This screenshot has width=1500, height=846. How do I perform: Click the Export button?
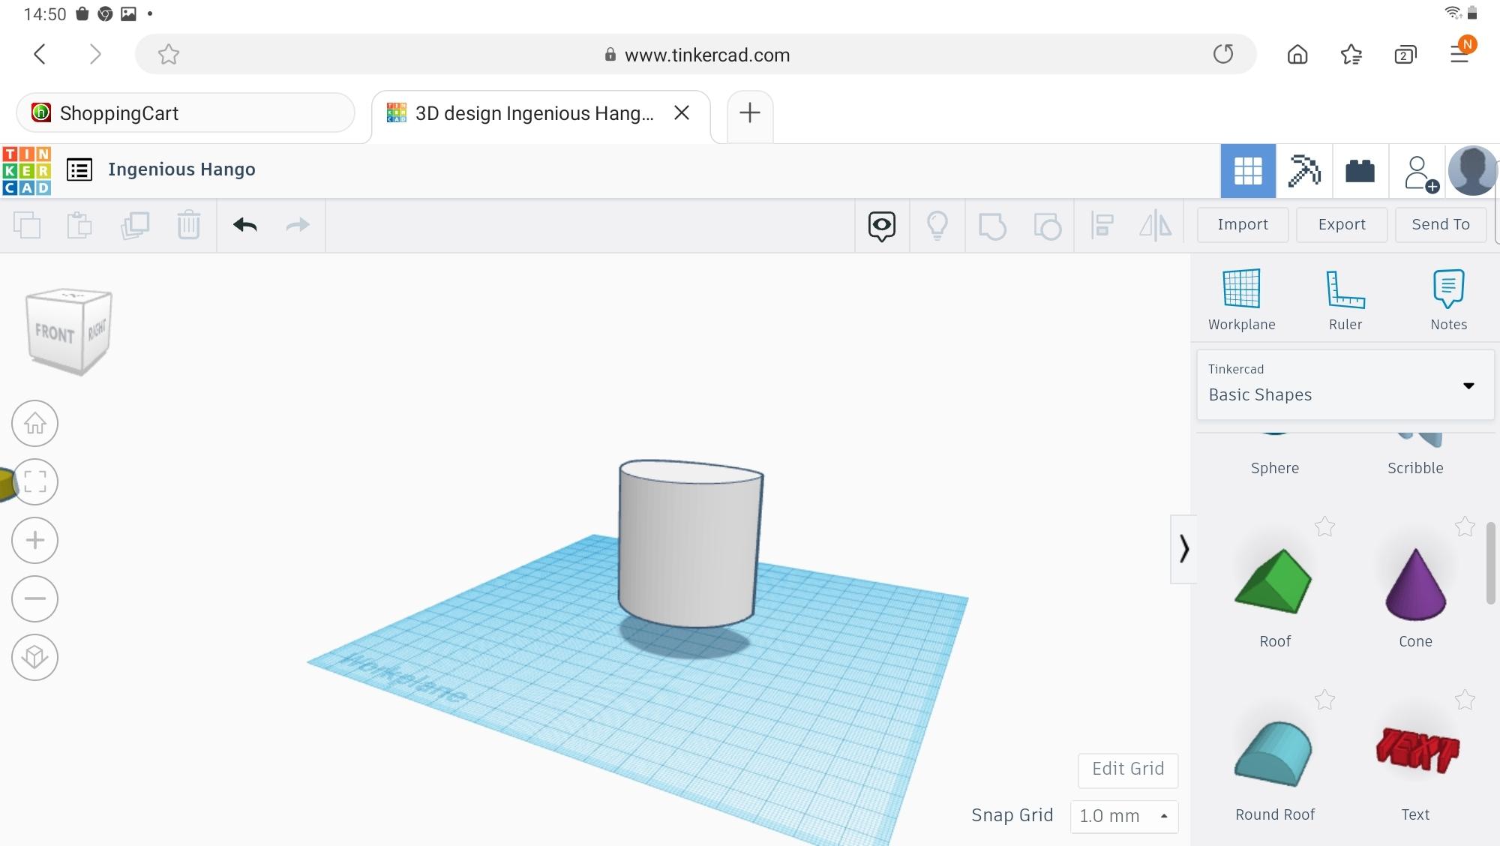click(1342, 224)
